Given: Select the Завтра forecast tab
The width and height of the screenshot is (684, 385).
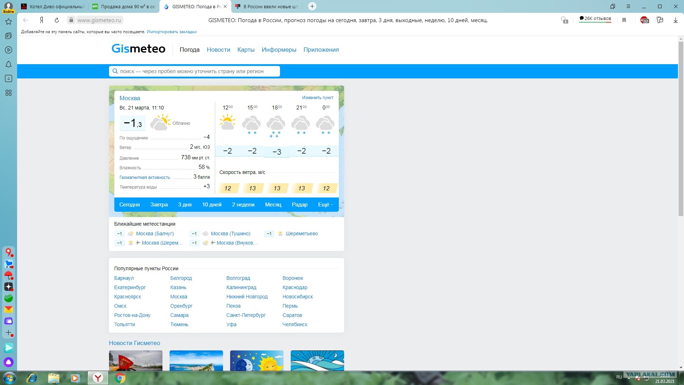Looking at the screenshot, I should click(159, 205).
